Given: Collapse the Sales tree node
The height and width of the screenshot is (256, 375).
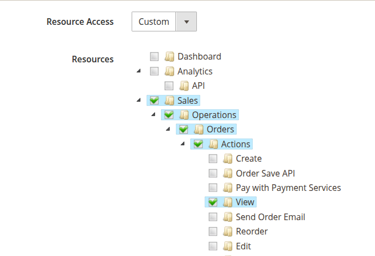Looking at the screenshot, I should [x=138, y=100].
